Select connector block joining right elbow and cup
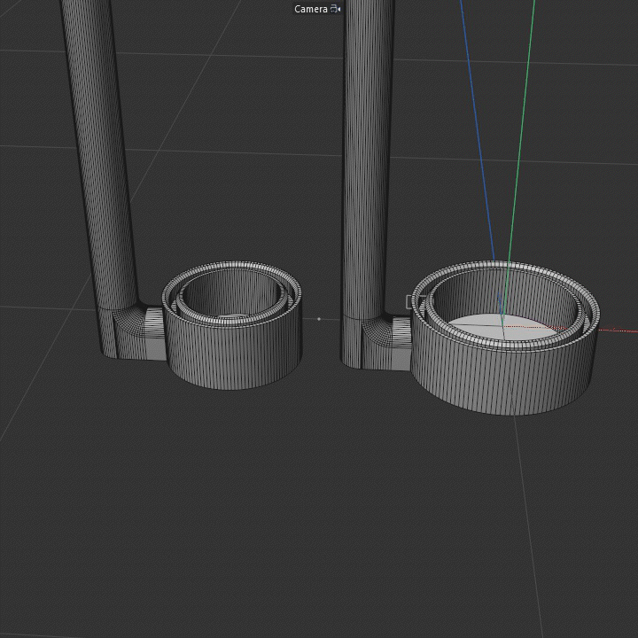 (402, 344)
